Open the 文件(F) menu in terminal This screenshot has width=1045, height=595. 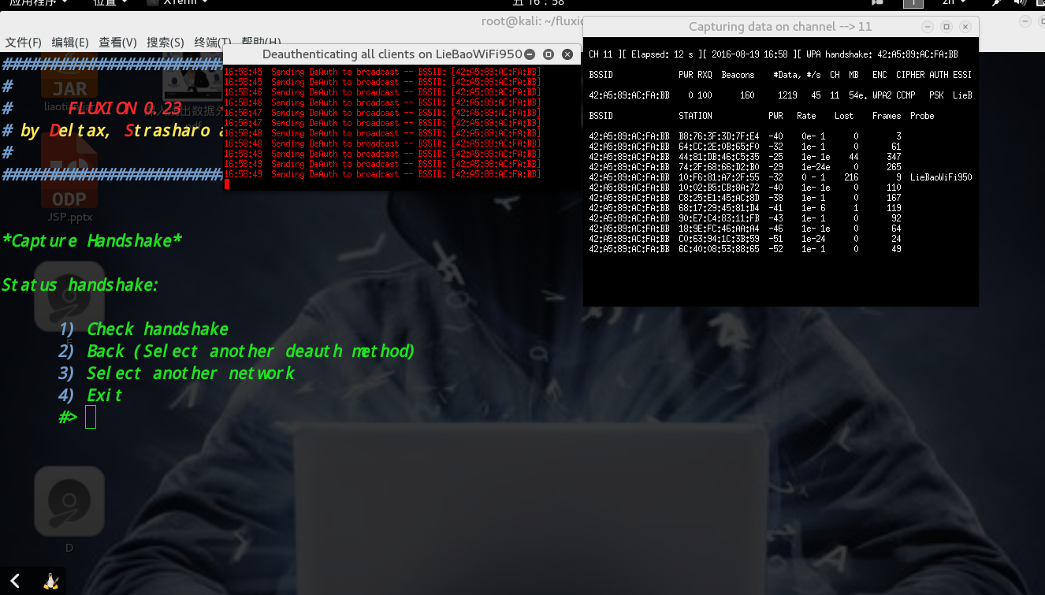coord(23,42)
